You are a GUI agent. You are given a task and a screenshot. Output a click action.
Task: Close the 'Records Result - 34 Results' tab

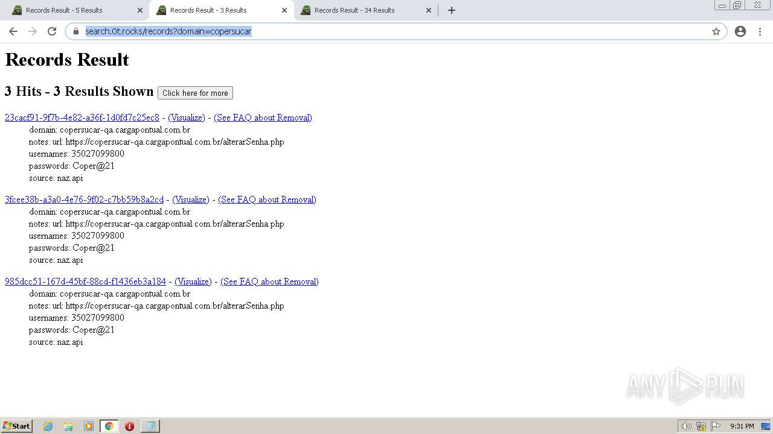pyautogui.click(x=429, y=10)
